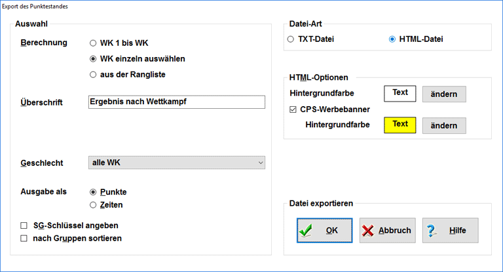The width and height of the screenshot is (503, 272).
Task: Click the Überschrift text field
Action: click(x=176, y=102)
